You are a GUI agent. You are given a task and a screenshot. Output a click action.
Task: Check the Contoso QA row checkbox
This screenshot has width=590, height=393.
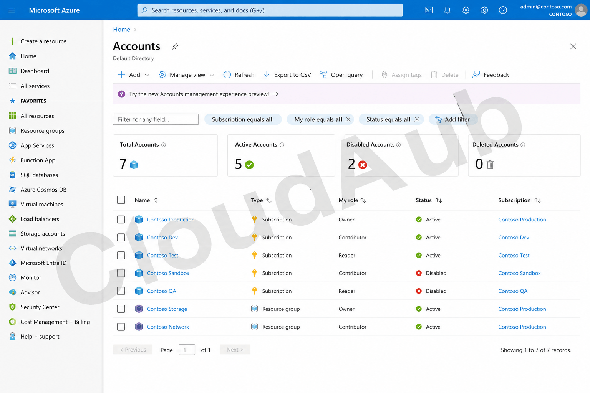121,291
